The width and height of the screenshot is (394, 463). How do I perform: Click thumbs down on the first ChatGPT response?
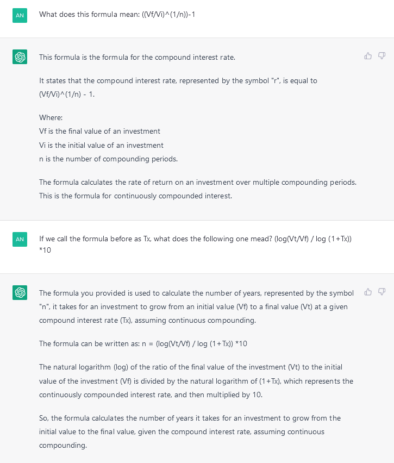[382, 56]
